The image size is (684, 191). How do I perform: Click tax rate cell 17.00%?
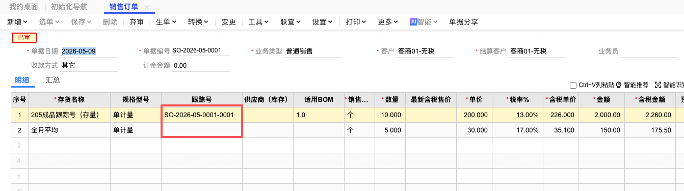(x=517, y=130)
